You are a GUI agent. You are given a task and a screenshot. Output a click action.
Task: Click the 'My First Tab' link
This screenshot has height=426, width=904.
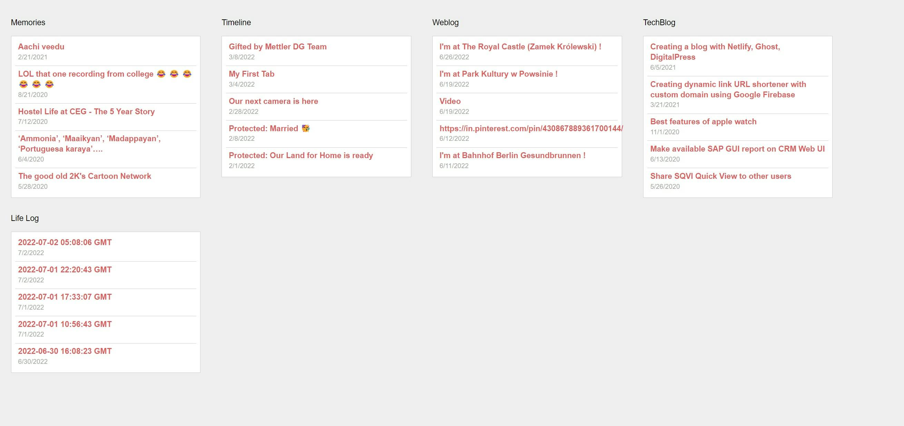(x=251, y=74)
